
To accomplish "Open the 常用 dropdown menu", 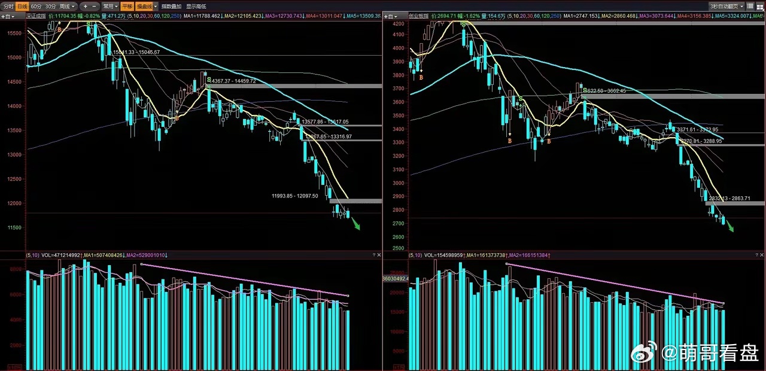I will [111, 6].
